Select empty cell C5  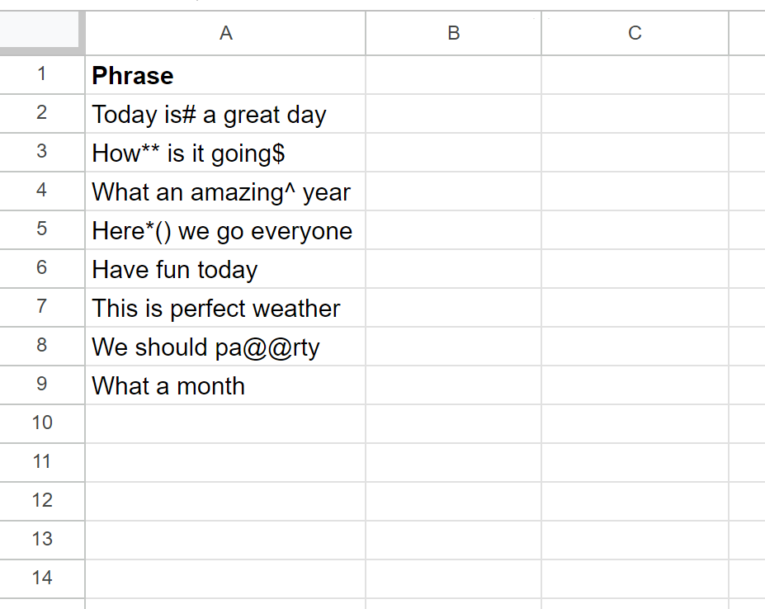(635, 229)
